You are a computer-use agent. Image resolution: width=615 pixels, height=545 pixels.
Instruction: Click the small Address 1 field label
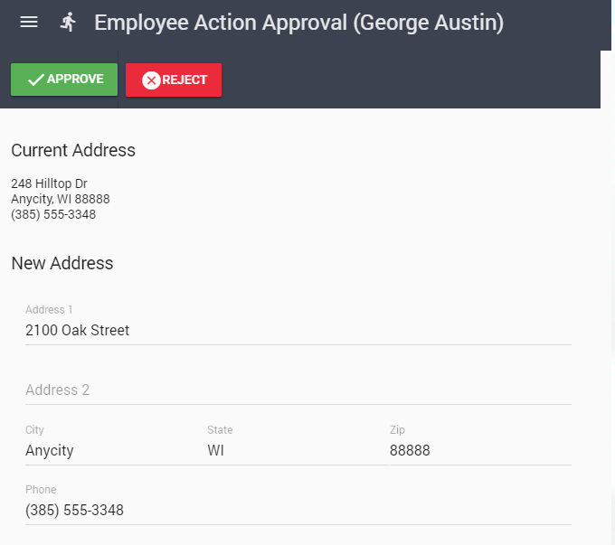coord(49,310)
